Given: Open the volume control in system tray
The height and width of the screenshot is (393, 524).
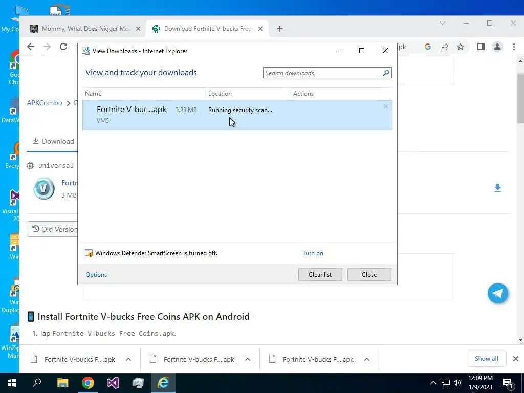Looking at the screenshot, I should click(x=457, y=383).
